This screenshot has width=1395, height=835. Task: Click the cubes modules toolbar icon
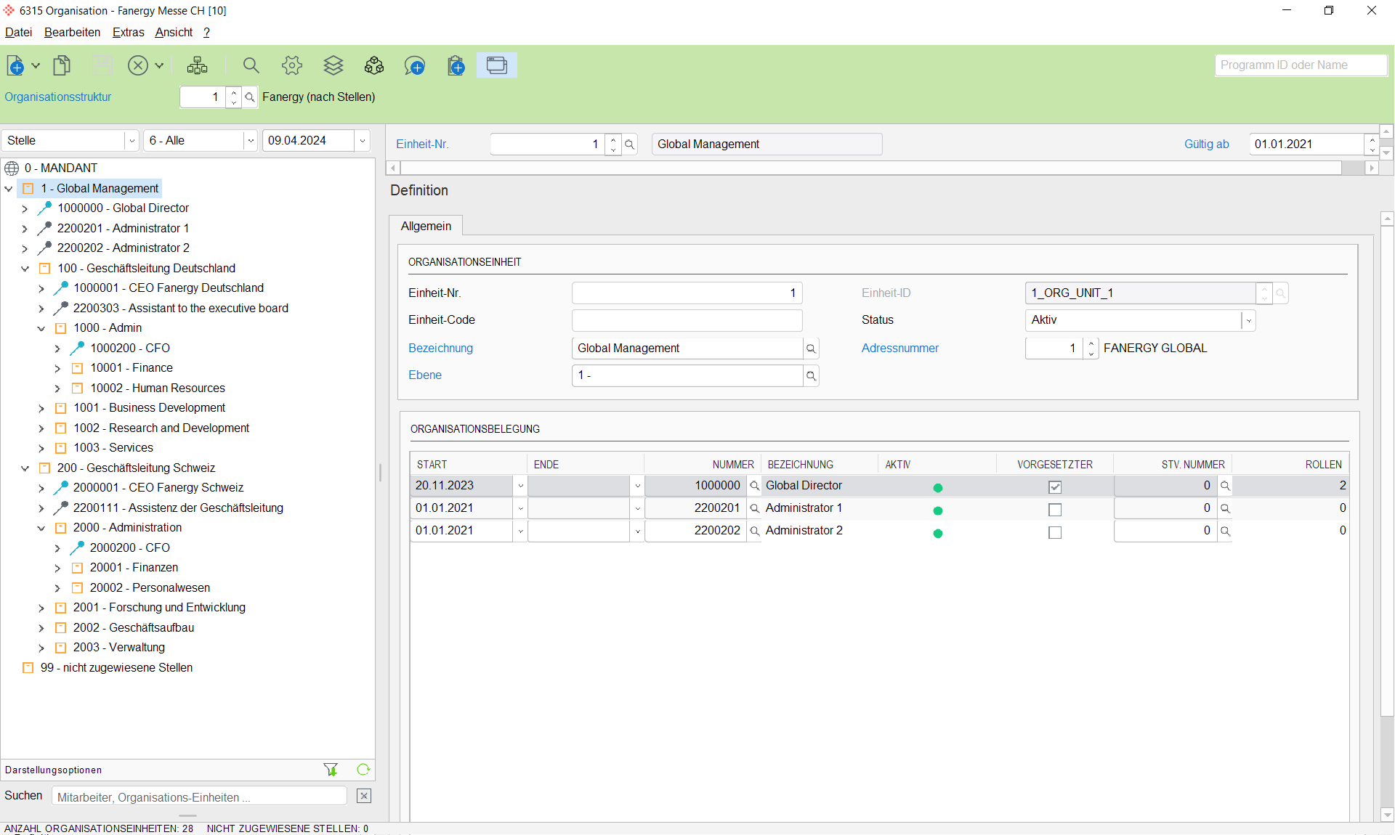click(373, 66)
